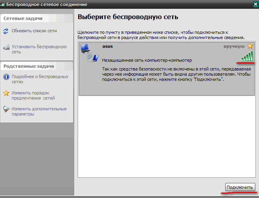Open Изменить порядок предпочтения сетей link
This screenshot has width=259, height=198.
click(x=33, y=96)
